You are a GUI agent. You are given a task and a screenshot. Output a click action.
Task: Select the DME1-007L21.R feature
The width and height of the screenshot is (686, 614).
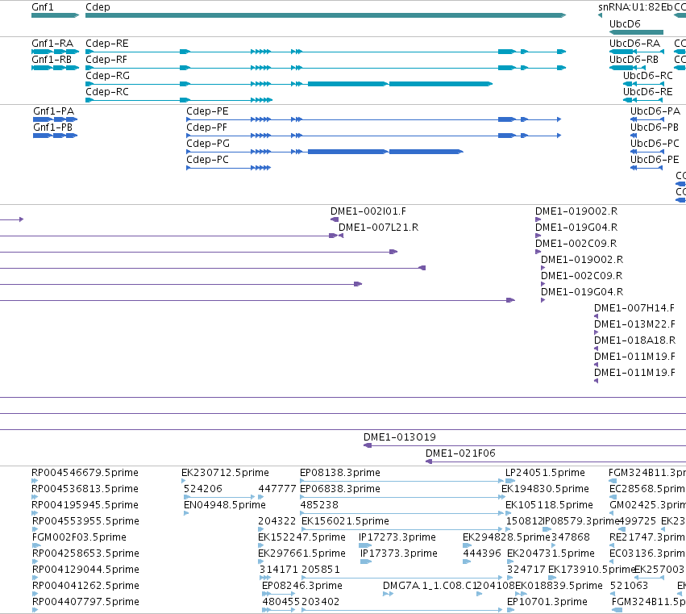pyautogui.click(x=378, y=228)
